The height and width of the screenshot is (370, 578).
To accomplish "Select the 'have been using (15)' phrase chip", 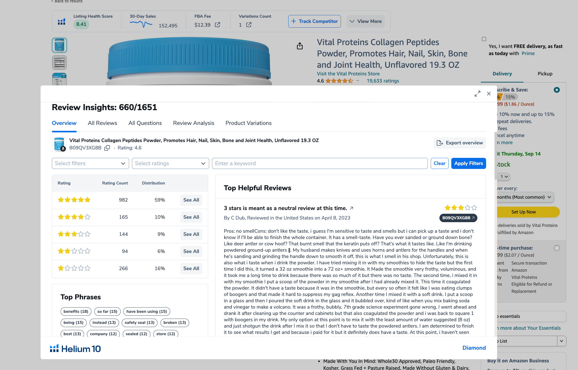I will pos(147,311).
